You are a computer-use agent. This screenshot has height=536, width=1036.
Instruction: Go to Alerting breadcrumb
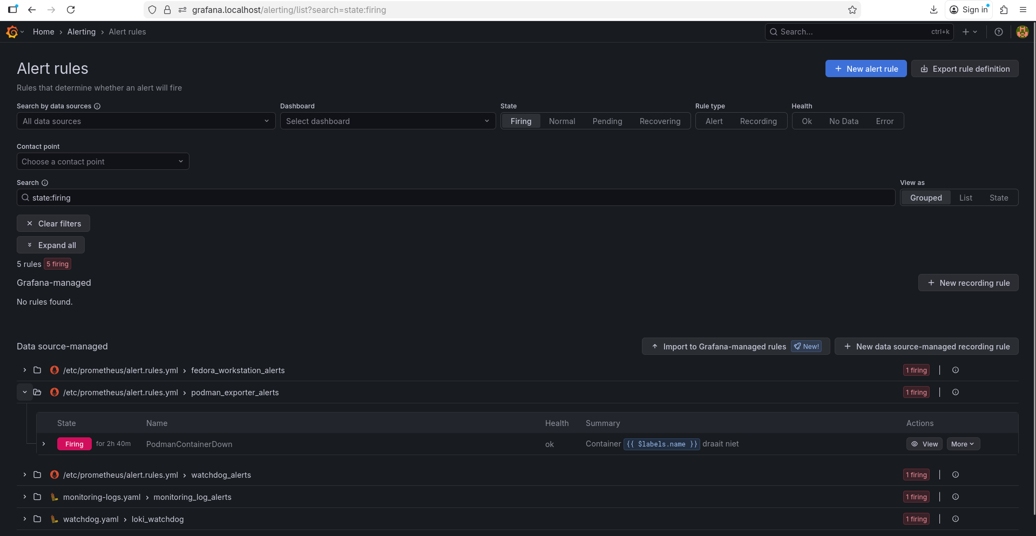click(82, 32)
